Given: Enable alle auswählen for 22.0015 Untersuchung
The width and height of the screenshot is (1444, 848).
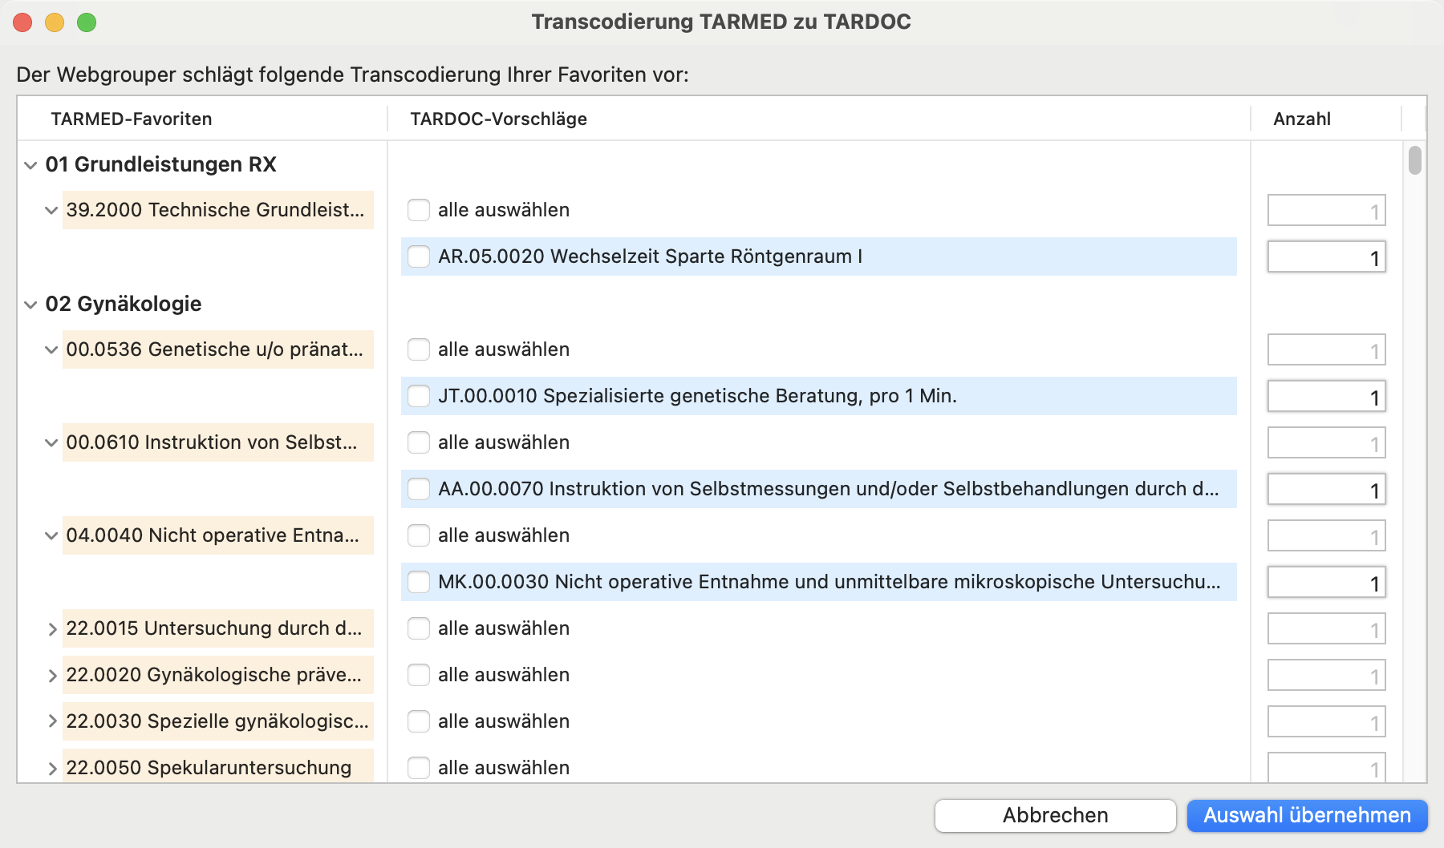Looking at the screenshot, I should [418, 628].
